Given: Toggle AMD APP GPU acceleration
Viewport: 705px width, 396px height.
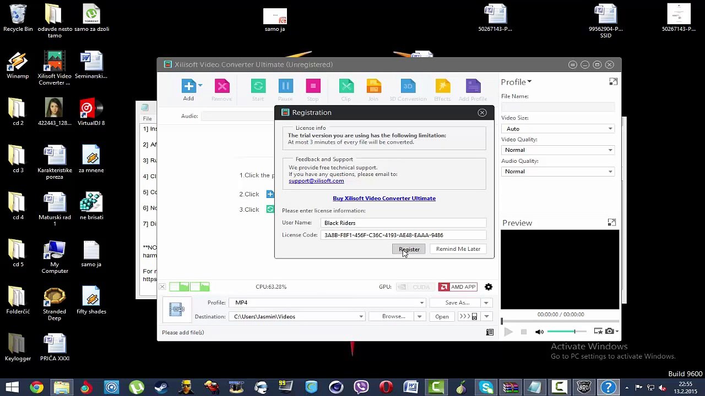Looking at the screenshot, I should (x=458, y=287).
